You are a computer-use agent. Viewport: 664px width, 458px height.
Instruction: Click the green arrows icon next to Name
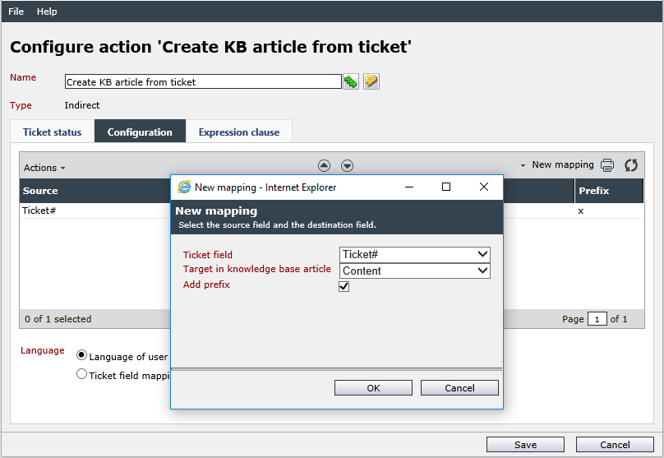click(351, 81)
